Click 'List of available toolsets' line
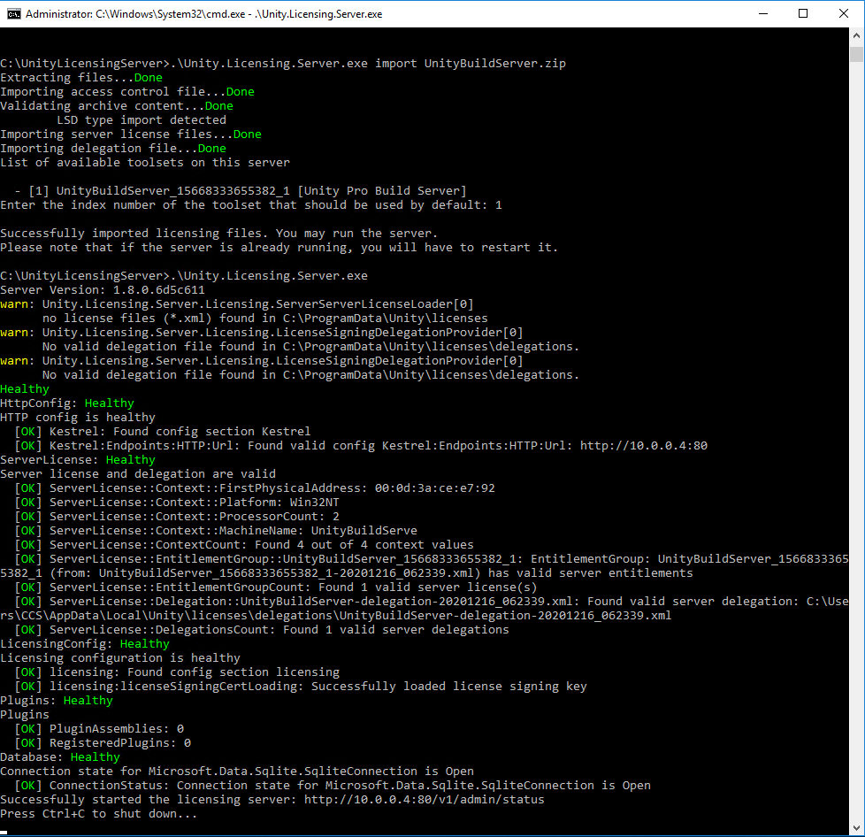 (x=145, y=163)
